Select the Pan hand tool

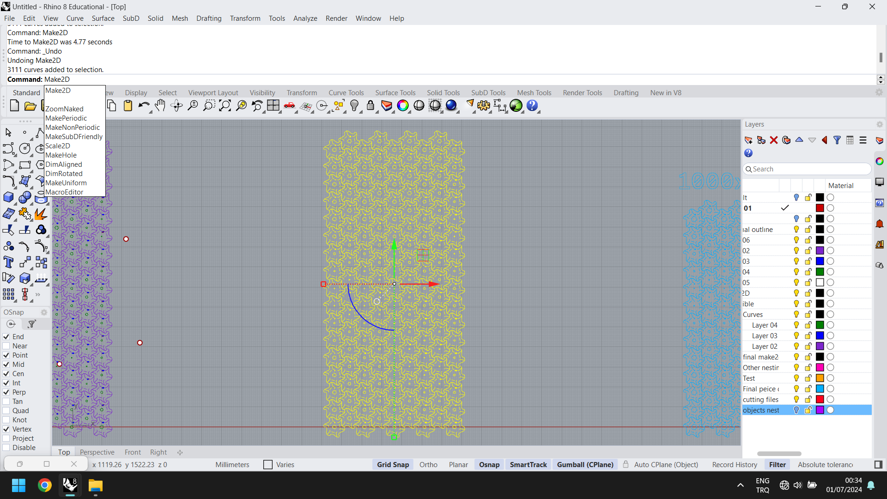[160, 106]
